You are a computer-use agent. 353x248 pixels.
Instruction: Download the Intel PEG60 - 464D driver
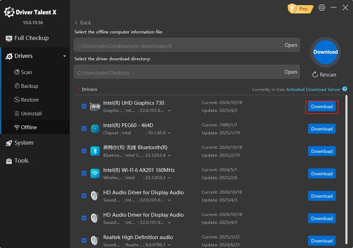pos(322,129)
